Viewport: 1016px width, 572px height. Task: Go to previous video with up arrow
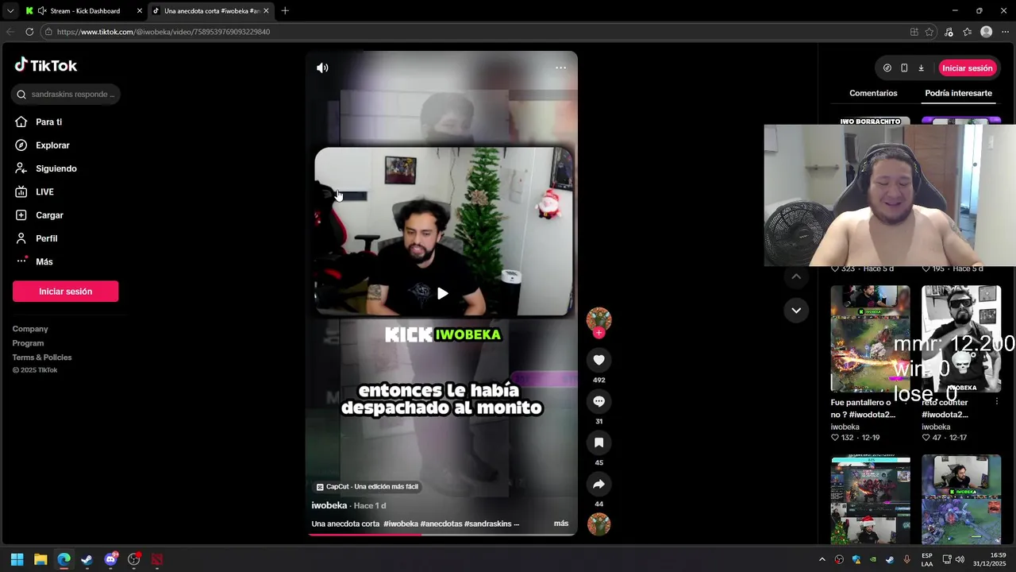796,276
